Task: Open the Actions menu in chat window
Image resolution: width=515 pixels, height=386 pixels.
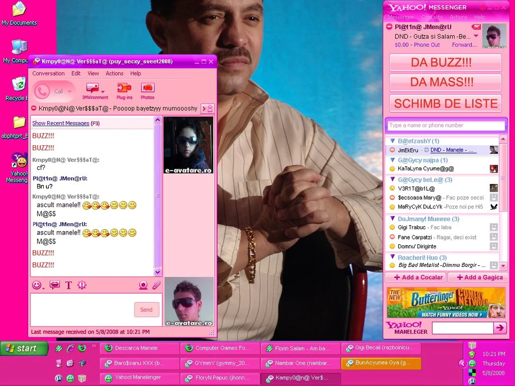Action: coord(114,74)
